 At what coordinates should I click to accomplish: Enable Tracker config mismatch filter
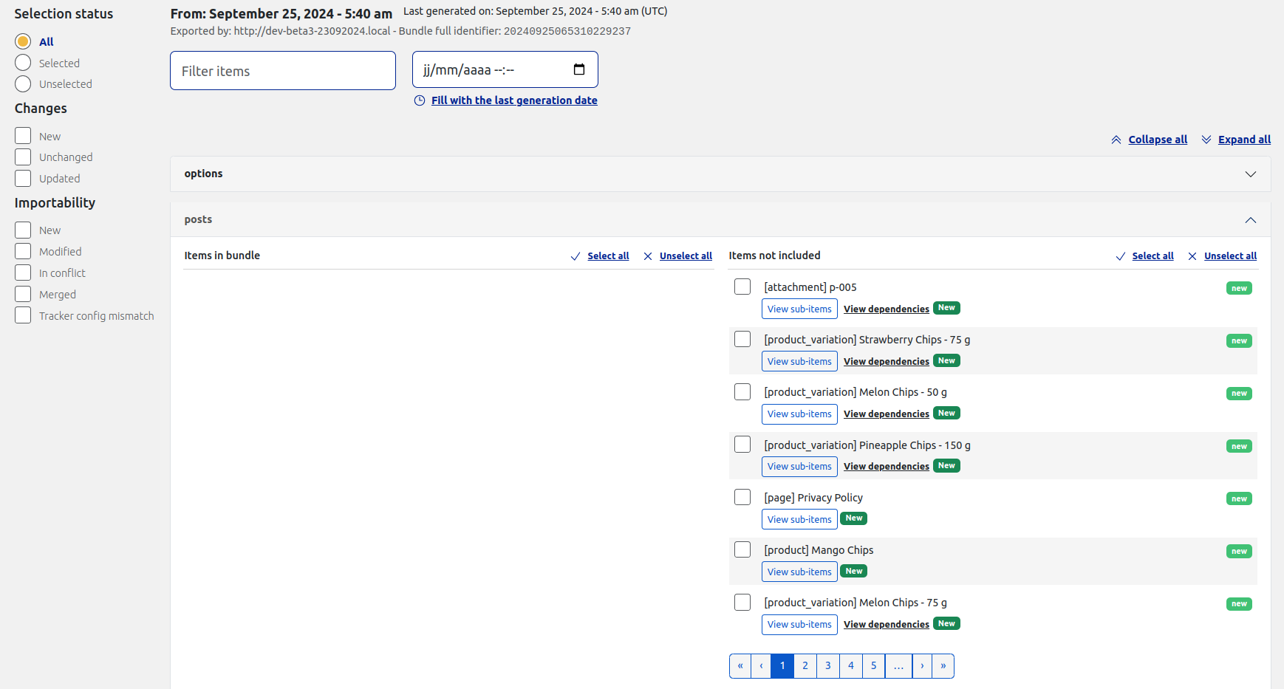point(23,315)
